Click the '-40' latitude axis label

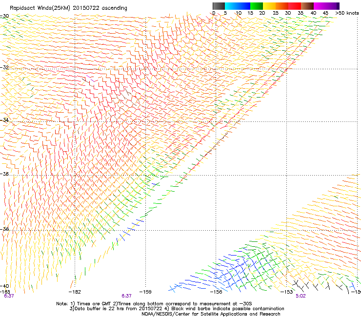(4, 286)
